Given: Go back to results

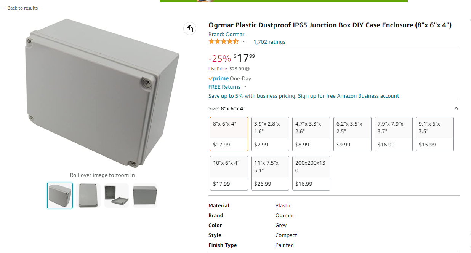Looking at the screenshot, I should click(x=21, y=8).
